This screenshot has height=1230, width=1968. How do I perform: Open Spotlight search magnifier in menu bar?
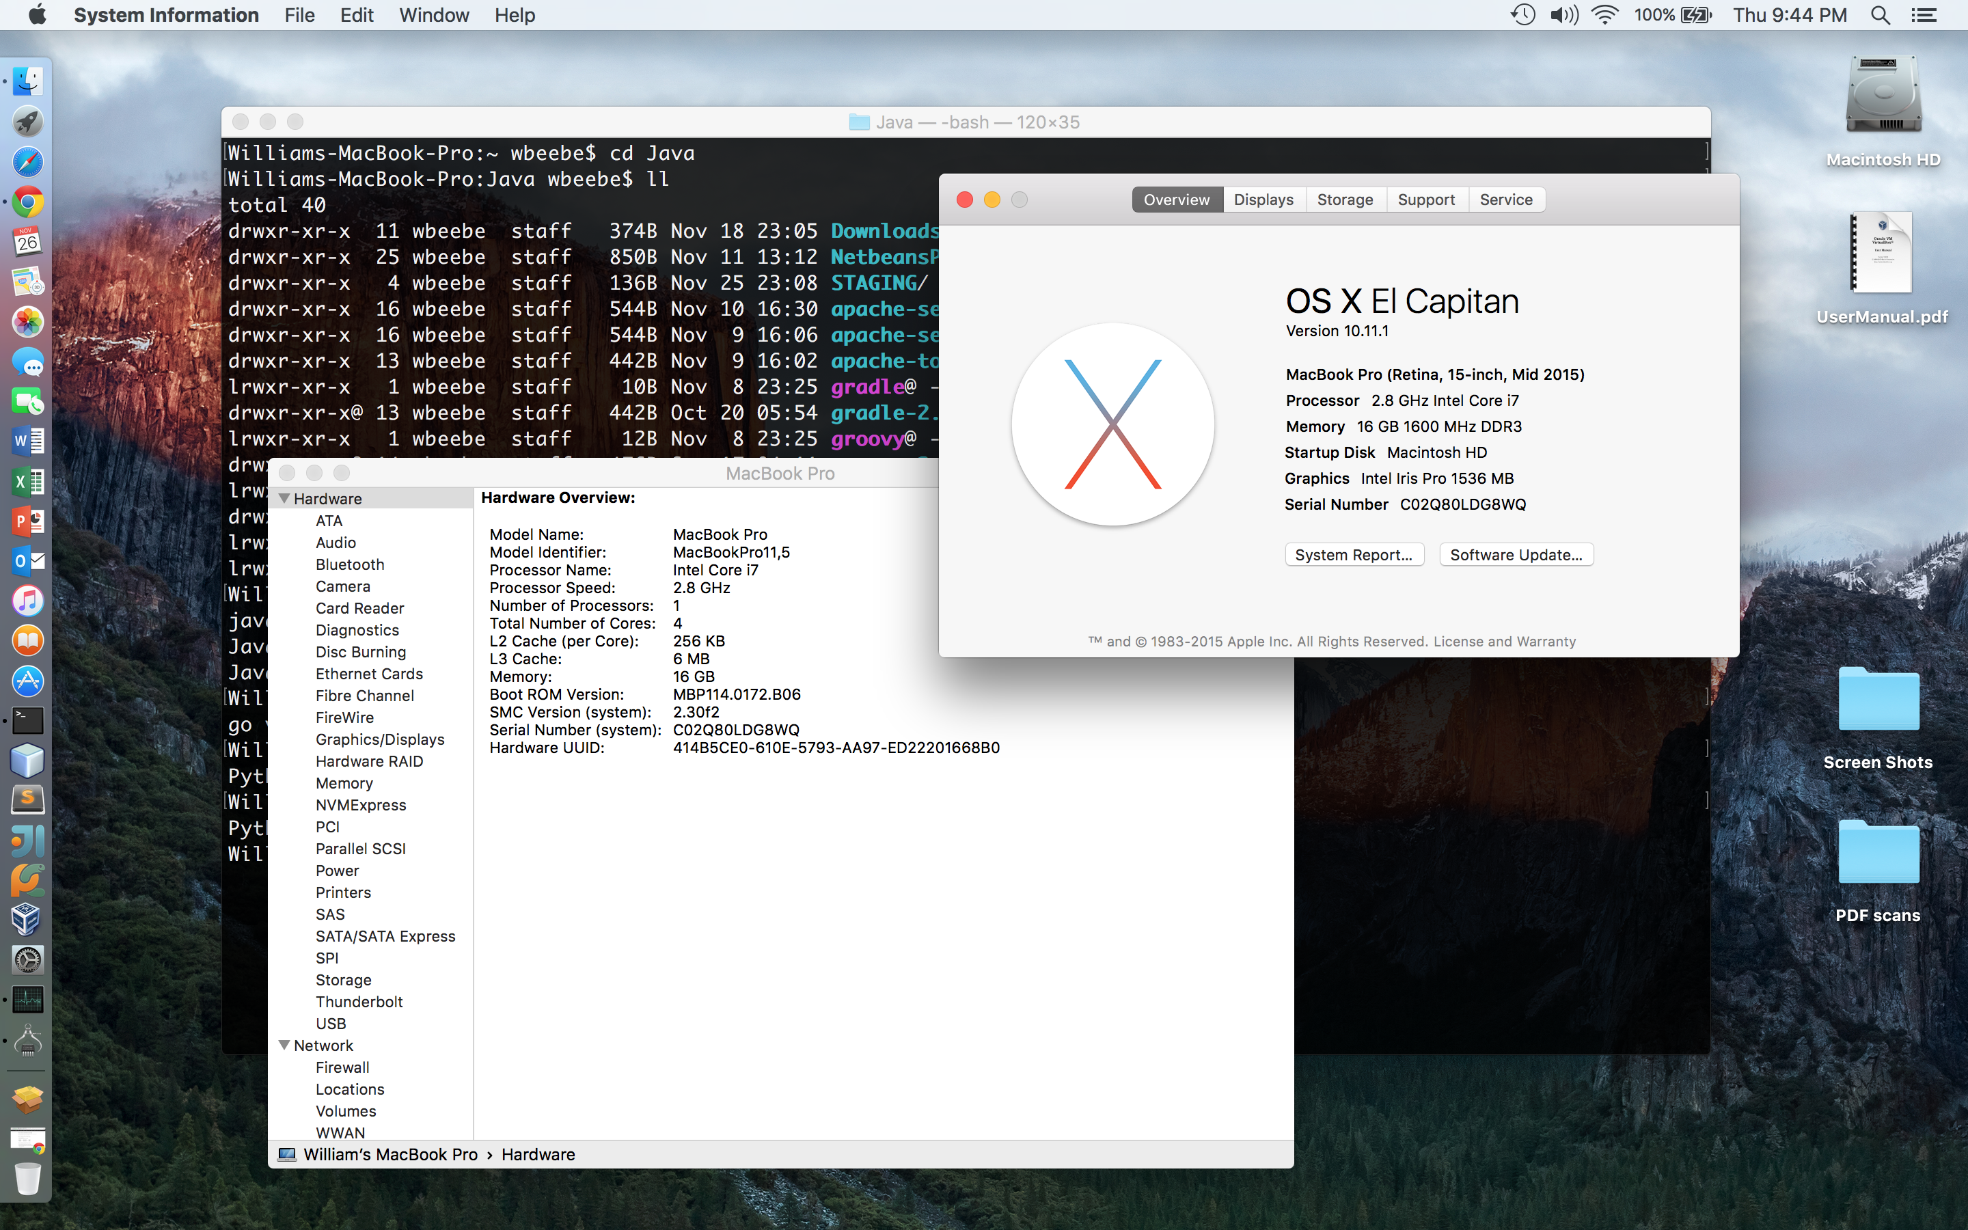1880,16
